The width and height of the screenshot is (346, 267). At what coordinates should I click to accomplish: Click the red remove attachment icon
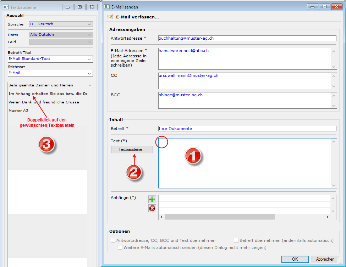tap(152, 208)
